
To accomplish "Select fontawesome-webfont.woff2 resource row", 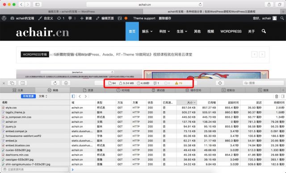I will (35, 136).
